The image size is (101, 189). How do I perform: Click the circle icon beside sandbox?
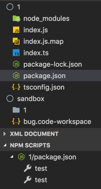[10, 98]
